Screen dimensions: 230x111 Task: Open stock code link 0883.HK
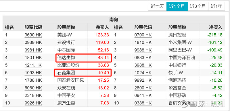tap(143, 58)
